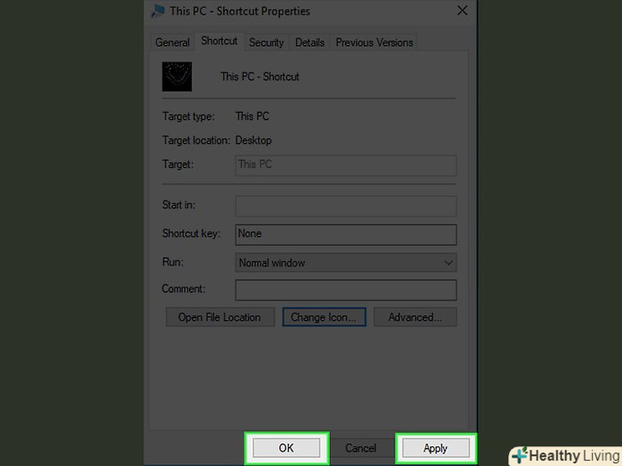
Task: Click the 'This PC - Shortcut' name text
Action: click(x=260, y=77)
